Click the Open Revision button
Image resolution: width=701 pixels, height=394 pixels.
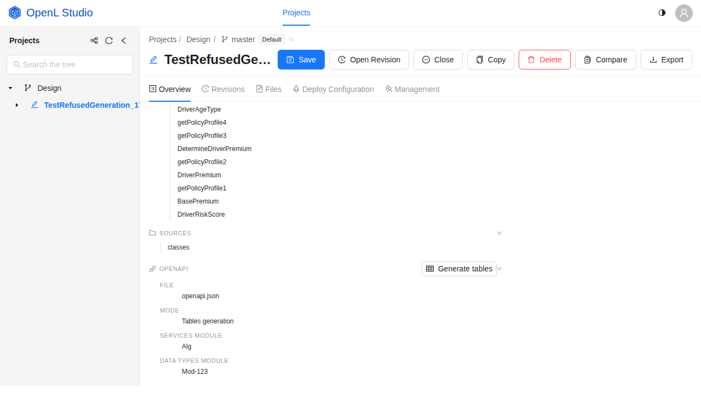[369, 60]
